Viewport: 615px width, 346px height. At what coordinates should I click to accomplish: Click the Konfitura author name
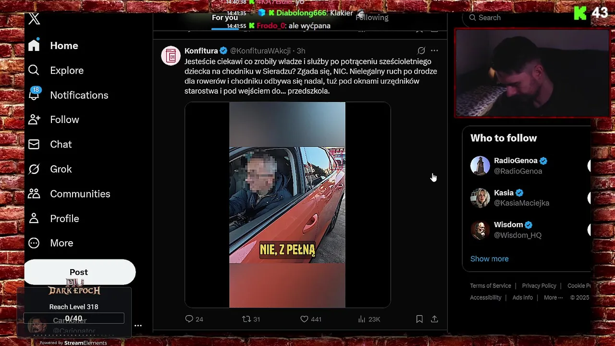point(201,51)
